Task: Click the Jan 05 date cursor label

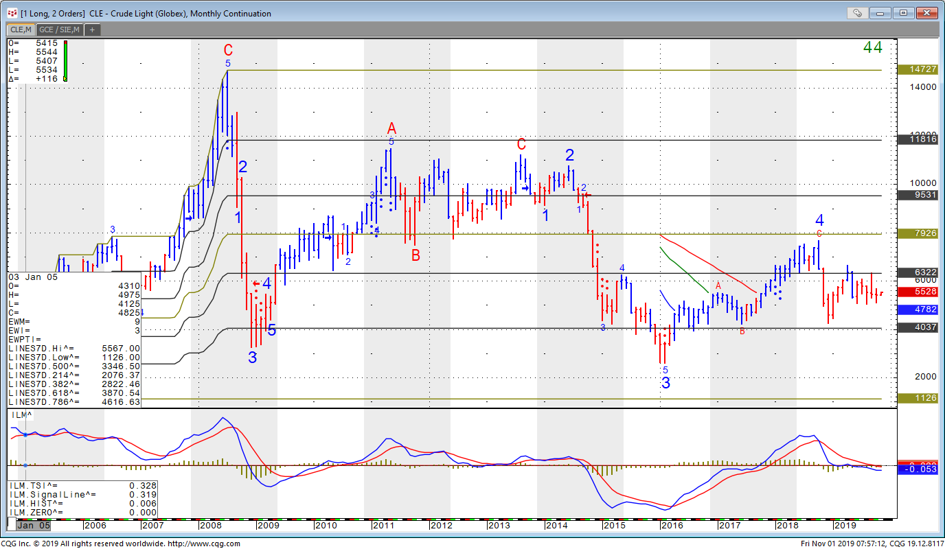Action: (x=34, y=525)
